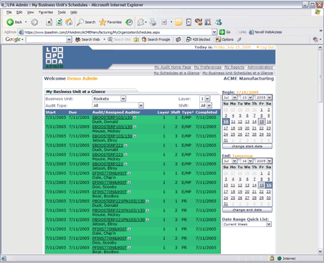
Task: Click the page scroll down arrow
Action: (x=320, y=251)
